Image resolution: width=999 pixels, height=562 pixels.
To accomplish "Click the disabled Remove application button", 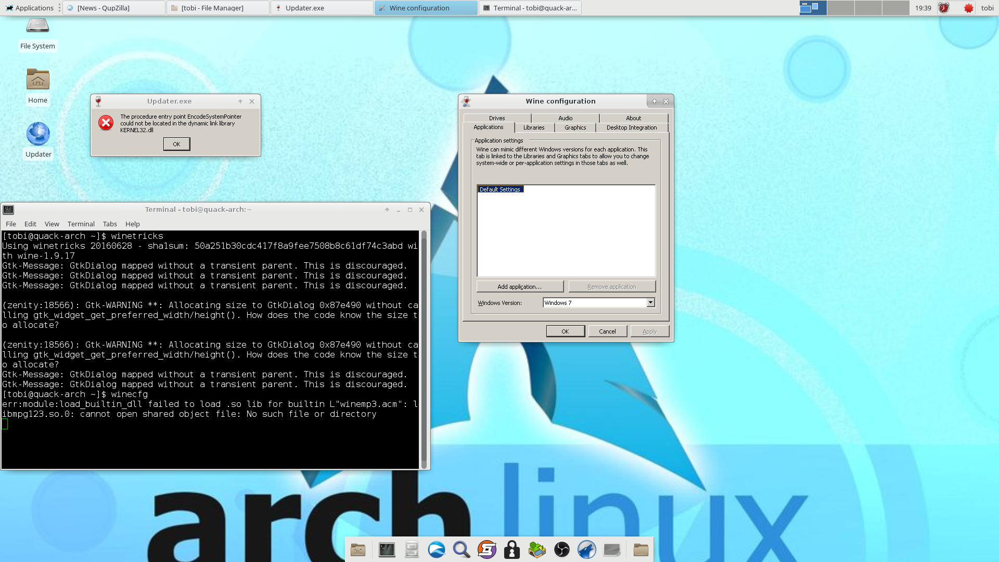I will [612, 287].
